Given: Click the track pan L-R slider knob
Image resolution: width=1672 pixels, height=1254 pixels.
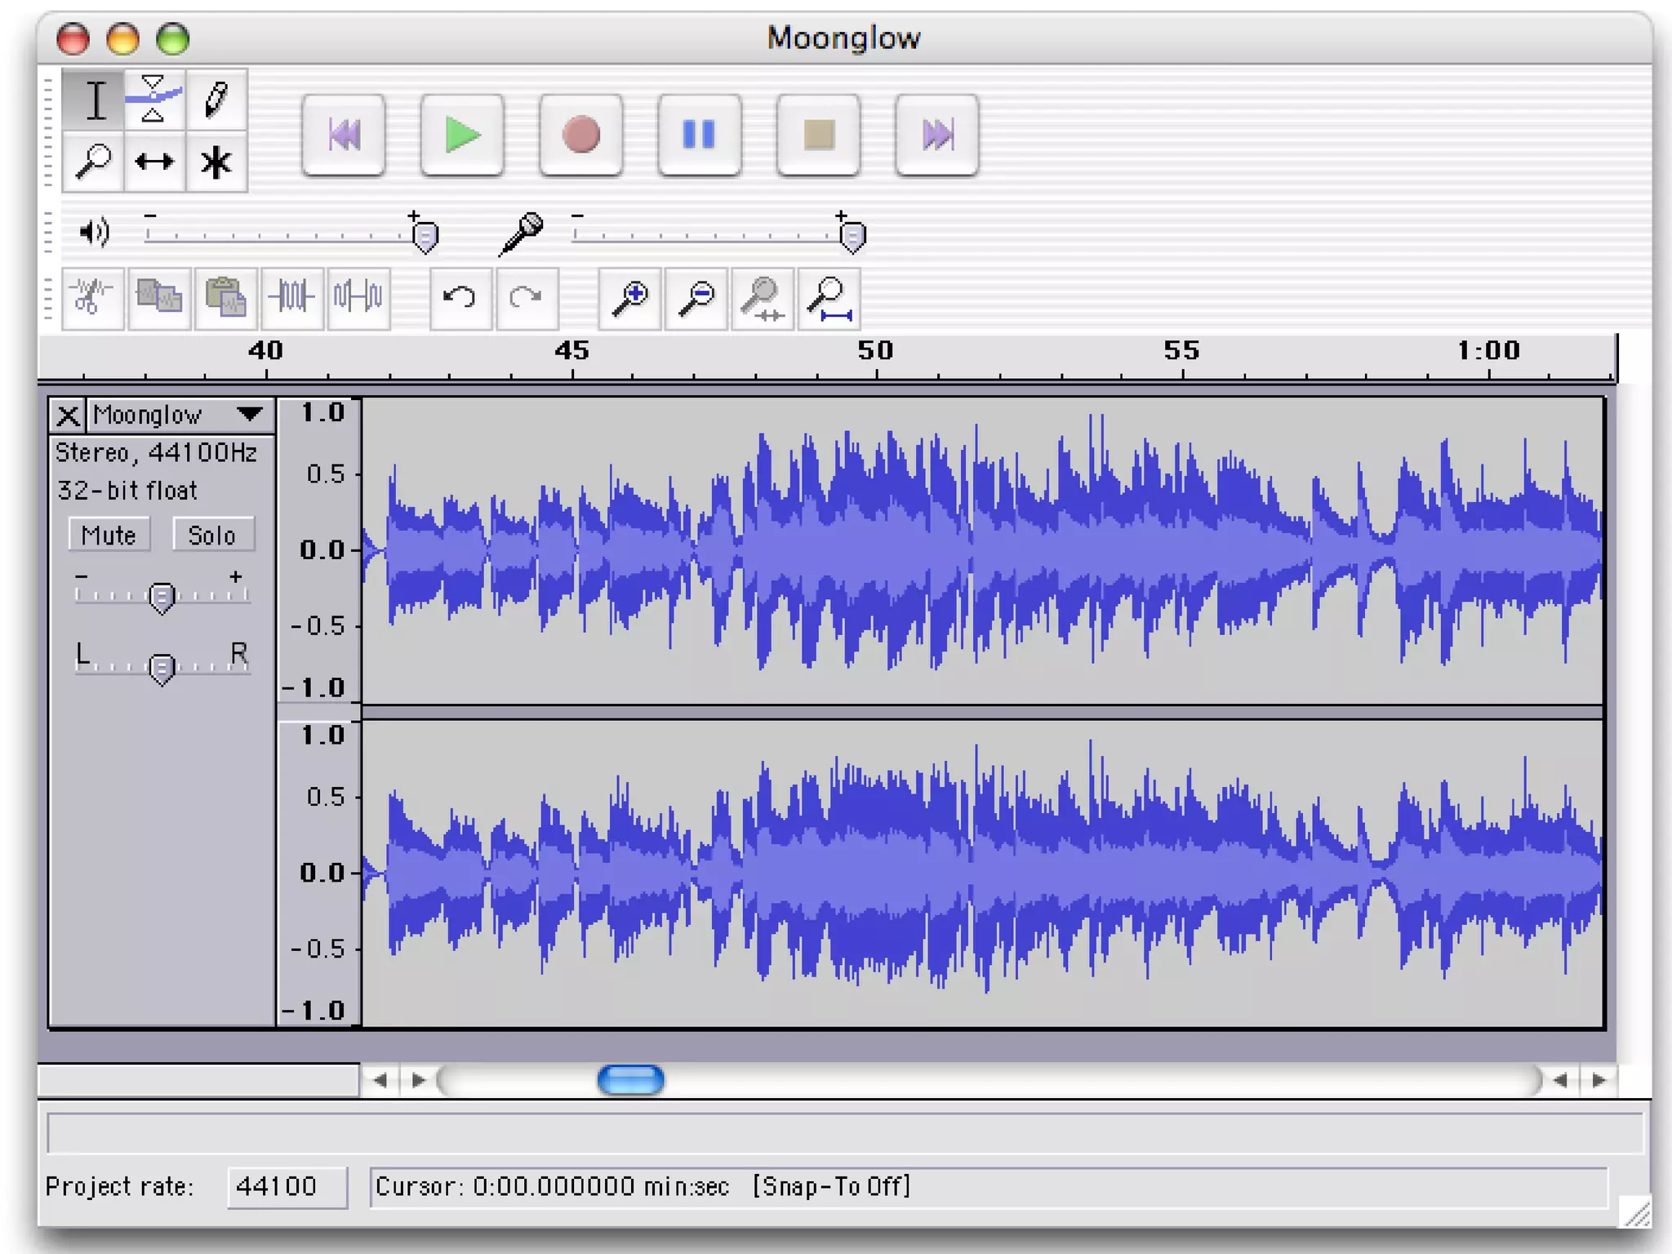Looking at the screenshot, I should click(x=162, y=669).
